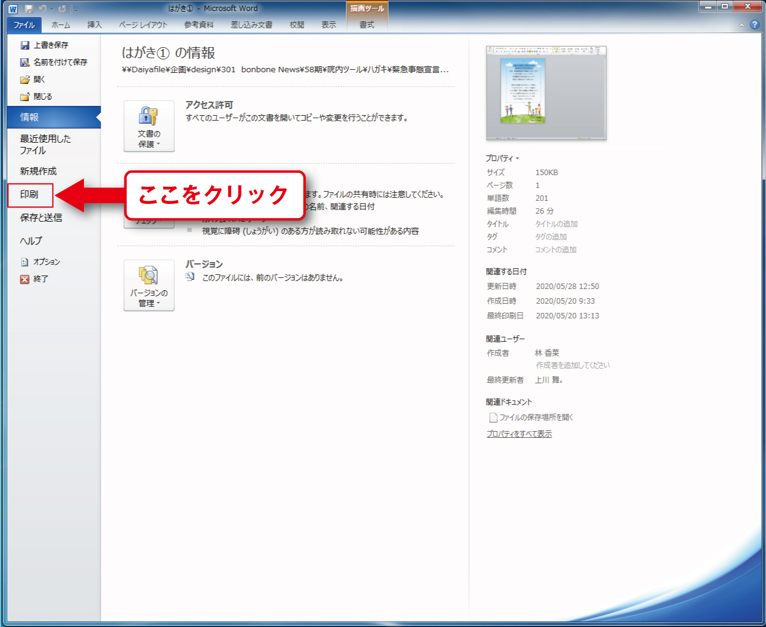Click the Save icon in quick access toolbar

pyautogui.click(x=29, y=9)
